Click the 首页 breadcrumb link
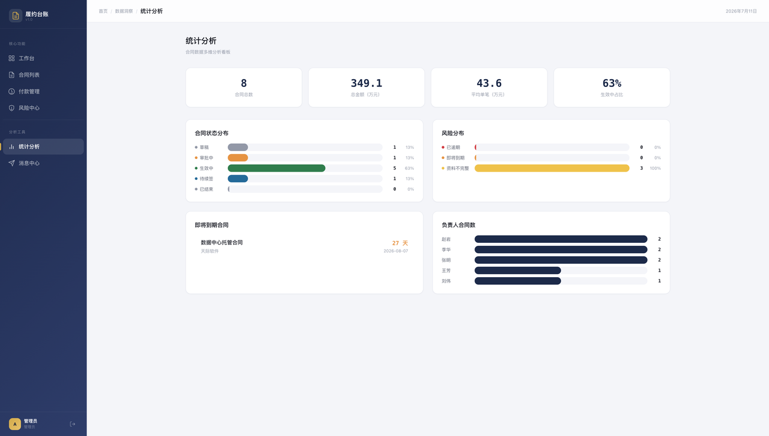The image size is (769, 436). 103,11
